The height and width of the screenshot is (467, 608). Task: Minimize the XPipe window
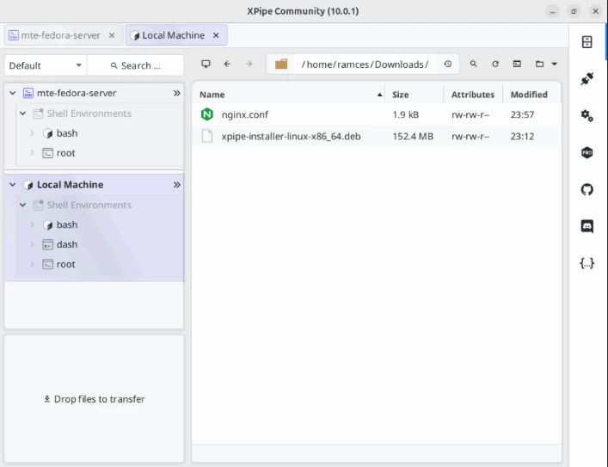pos(553,11)
